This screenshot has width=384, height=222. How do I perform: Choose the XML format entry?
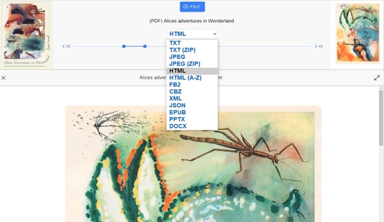point(192,99)
